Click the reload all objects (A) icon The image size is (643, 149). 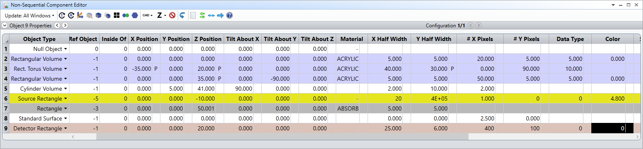pos(71,15)
